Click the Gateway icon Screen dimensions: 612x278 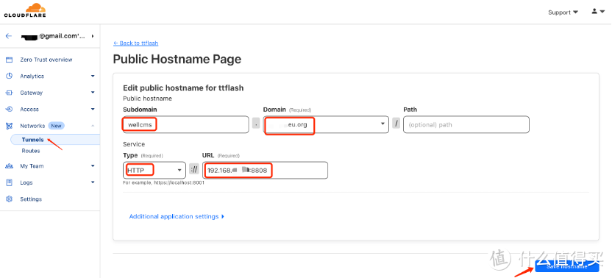pyautogui.click(x=10, y=93)
